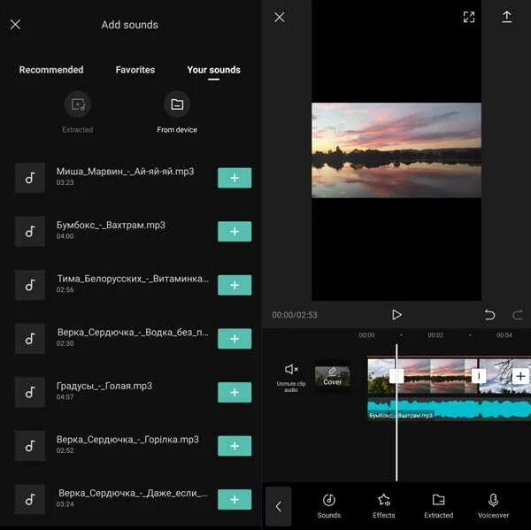Start a Voiceover recording

493,506
